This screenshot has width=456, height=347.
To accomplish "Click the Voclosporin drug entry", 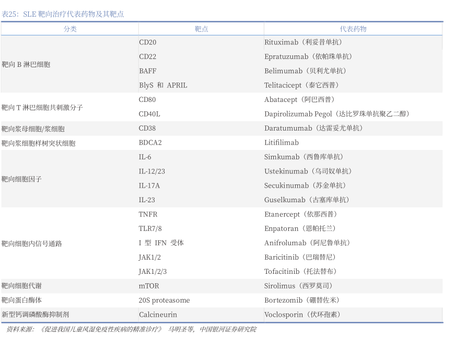I will tap(302, 315).
